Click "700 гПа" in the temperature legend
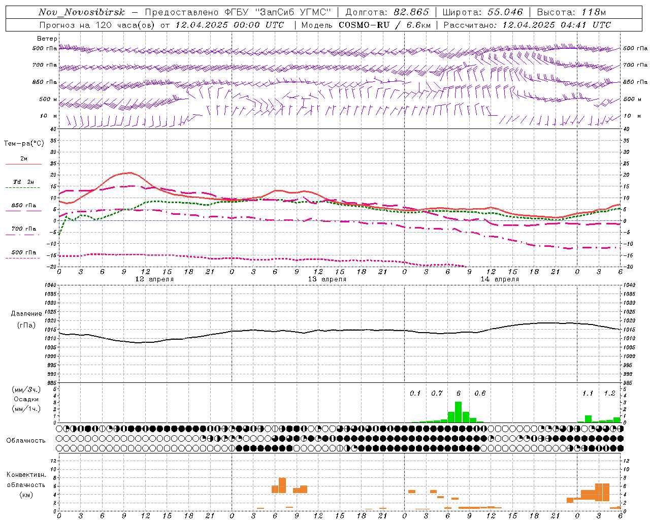The image size is (650, 520). (x=23, y=229)
